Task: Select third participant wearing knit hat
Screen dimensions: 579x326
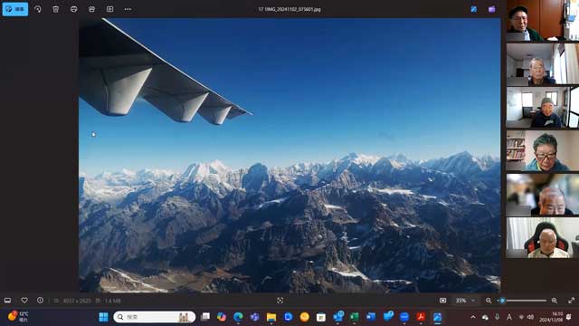Action: (543, 107)
